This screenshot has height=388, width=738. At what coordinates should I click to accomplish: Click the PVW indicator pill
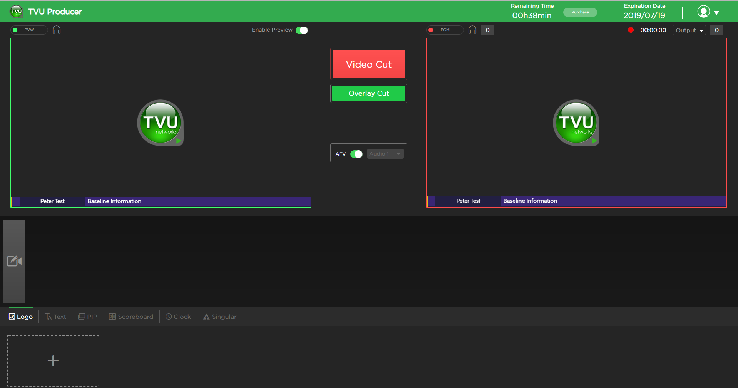(29, 30)
